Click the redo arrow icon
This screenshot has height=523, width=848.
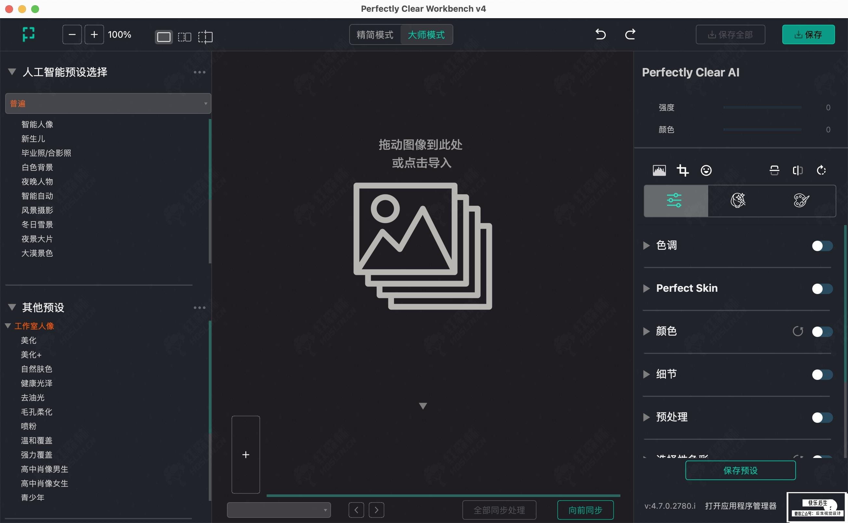pyautogui.click(x=630, y=34)
